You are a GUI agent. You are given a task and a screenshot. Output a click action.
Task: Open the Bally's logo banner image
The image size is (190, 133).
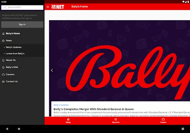tap(119, 61)
